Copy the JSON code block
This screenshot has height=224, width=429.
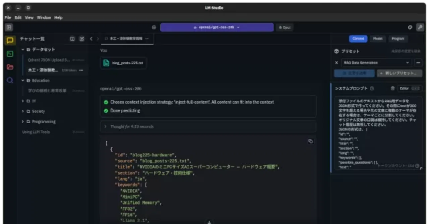pyautogui.click(x=310, y=141)
